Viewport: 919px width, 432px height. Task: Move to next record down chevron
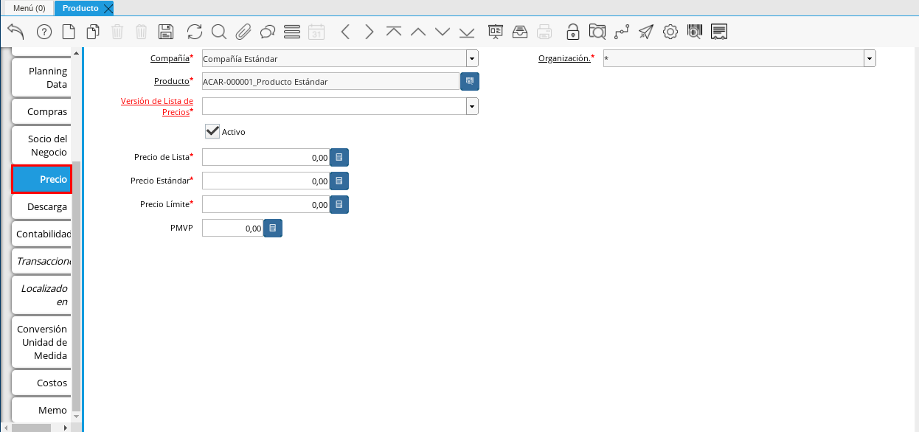click(443, 32)
